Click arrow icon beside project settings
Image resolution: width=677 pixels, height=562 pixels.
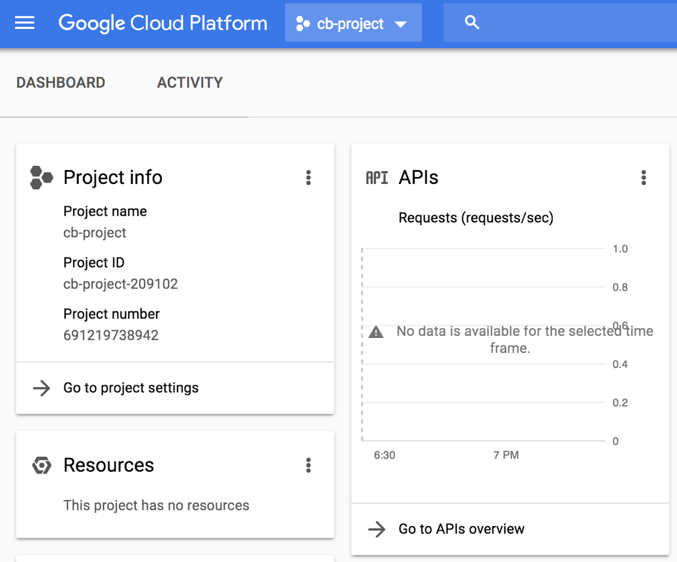click(42, 388)
